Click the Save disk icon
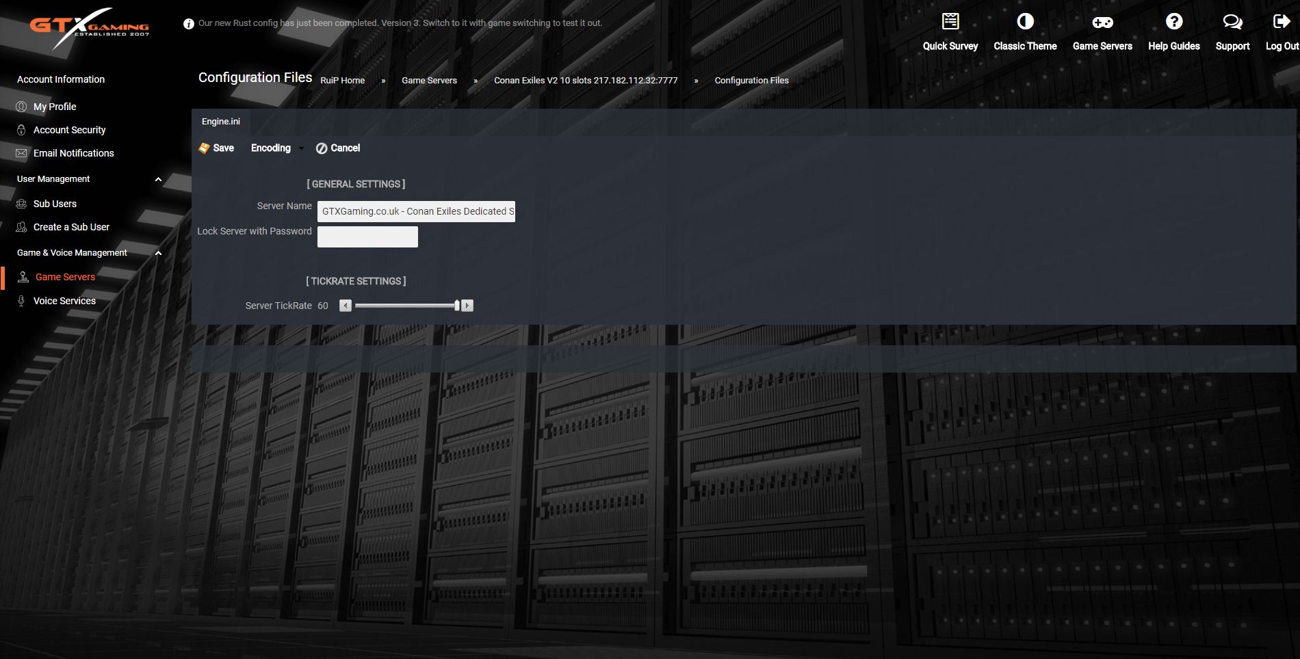 pos(204,148)
